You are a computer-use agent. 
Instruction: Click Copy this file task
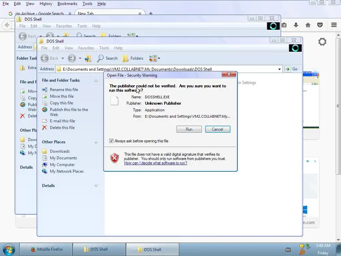click(x=62, y=103)
